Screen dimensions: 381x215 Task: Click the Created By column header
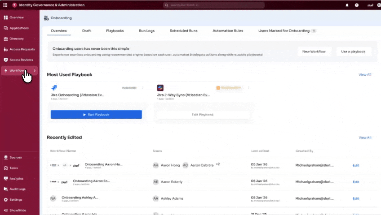(304, 151)
